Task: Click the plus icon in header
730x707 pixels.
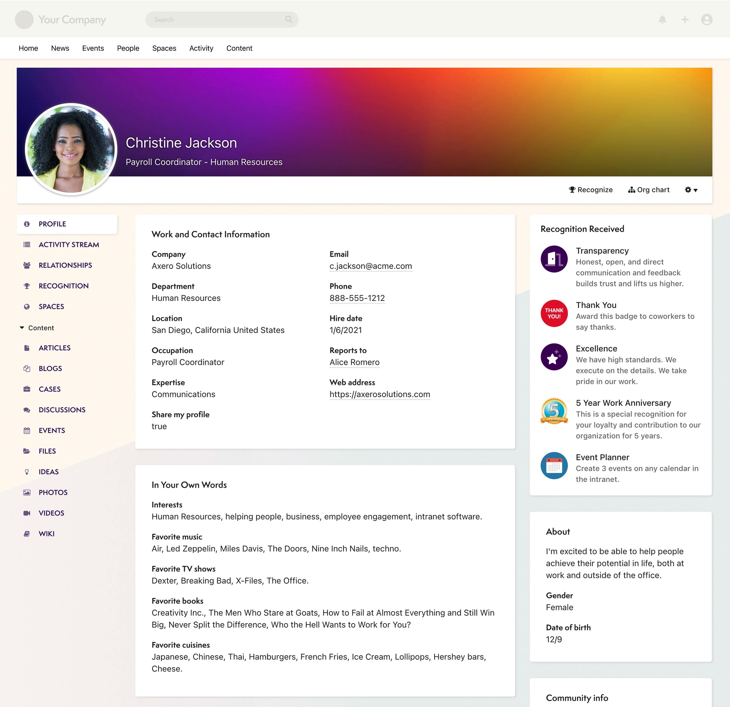Action: (685, 19)
